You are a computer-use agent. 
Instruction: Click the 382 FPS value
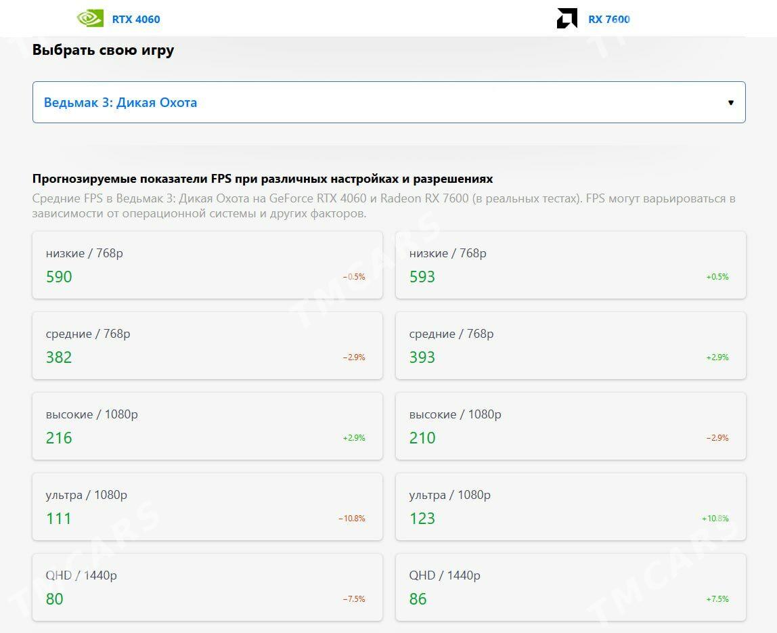(x=59, y=357)
